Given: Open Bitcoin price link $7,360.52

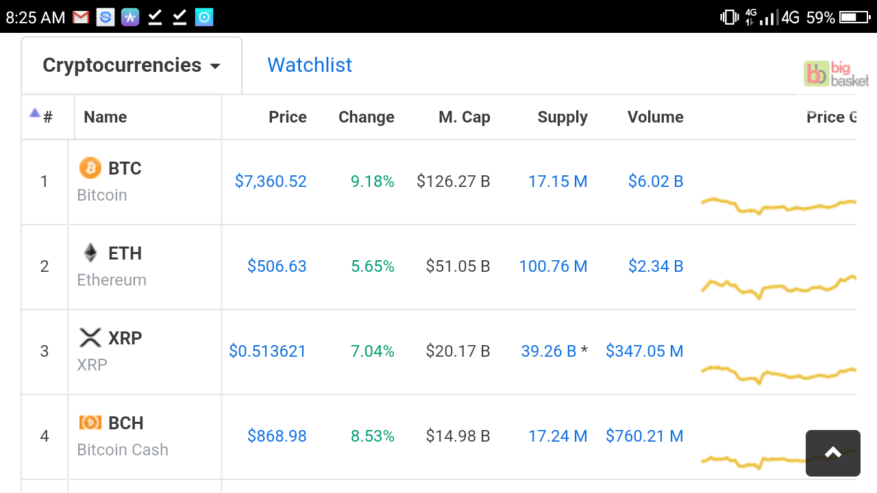Looking at the screenshot, I should tap(271, 181).
